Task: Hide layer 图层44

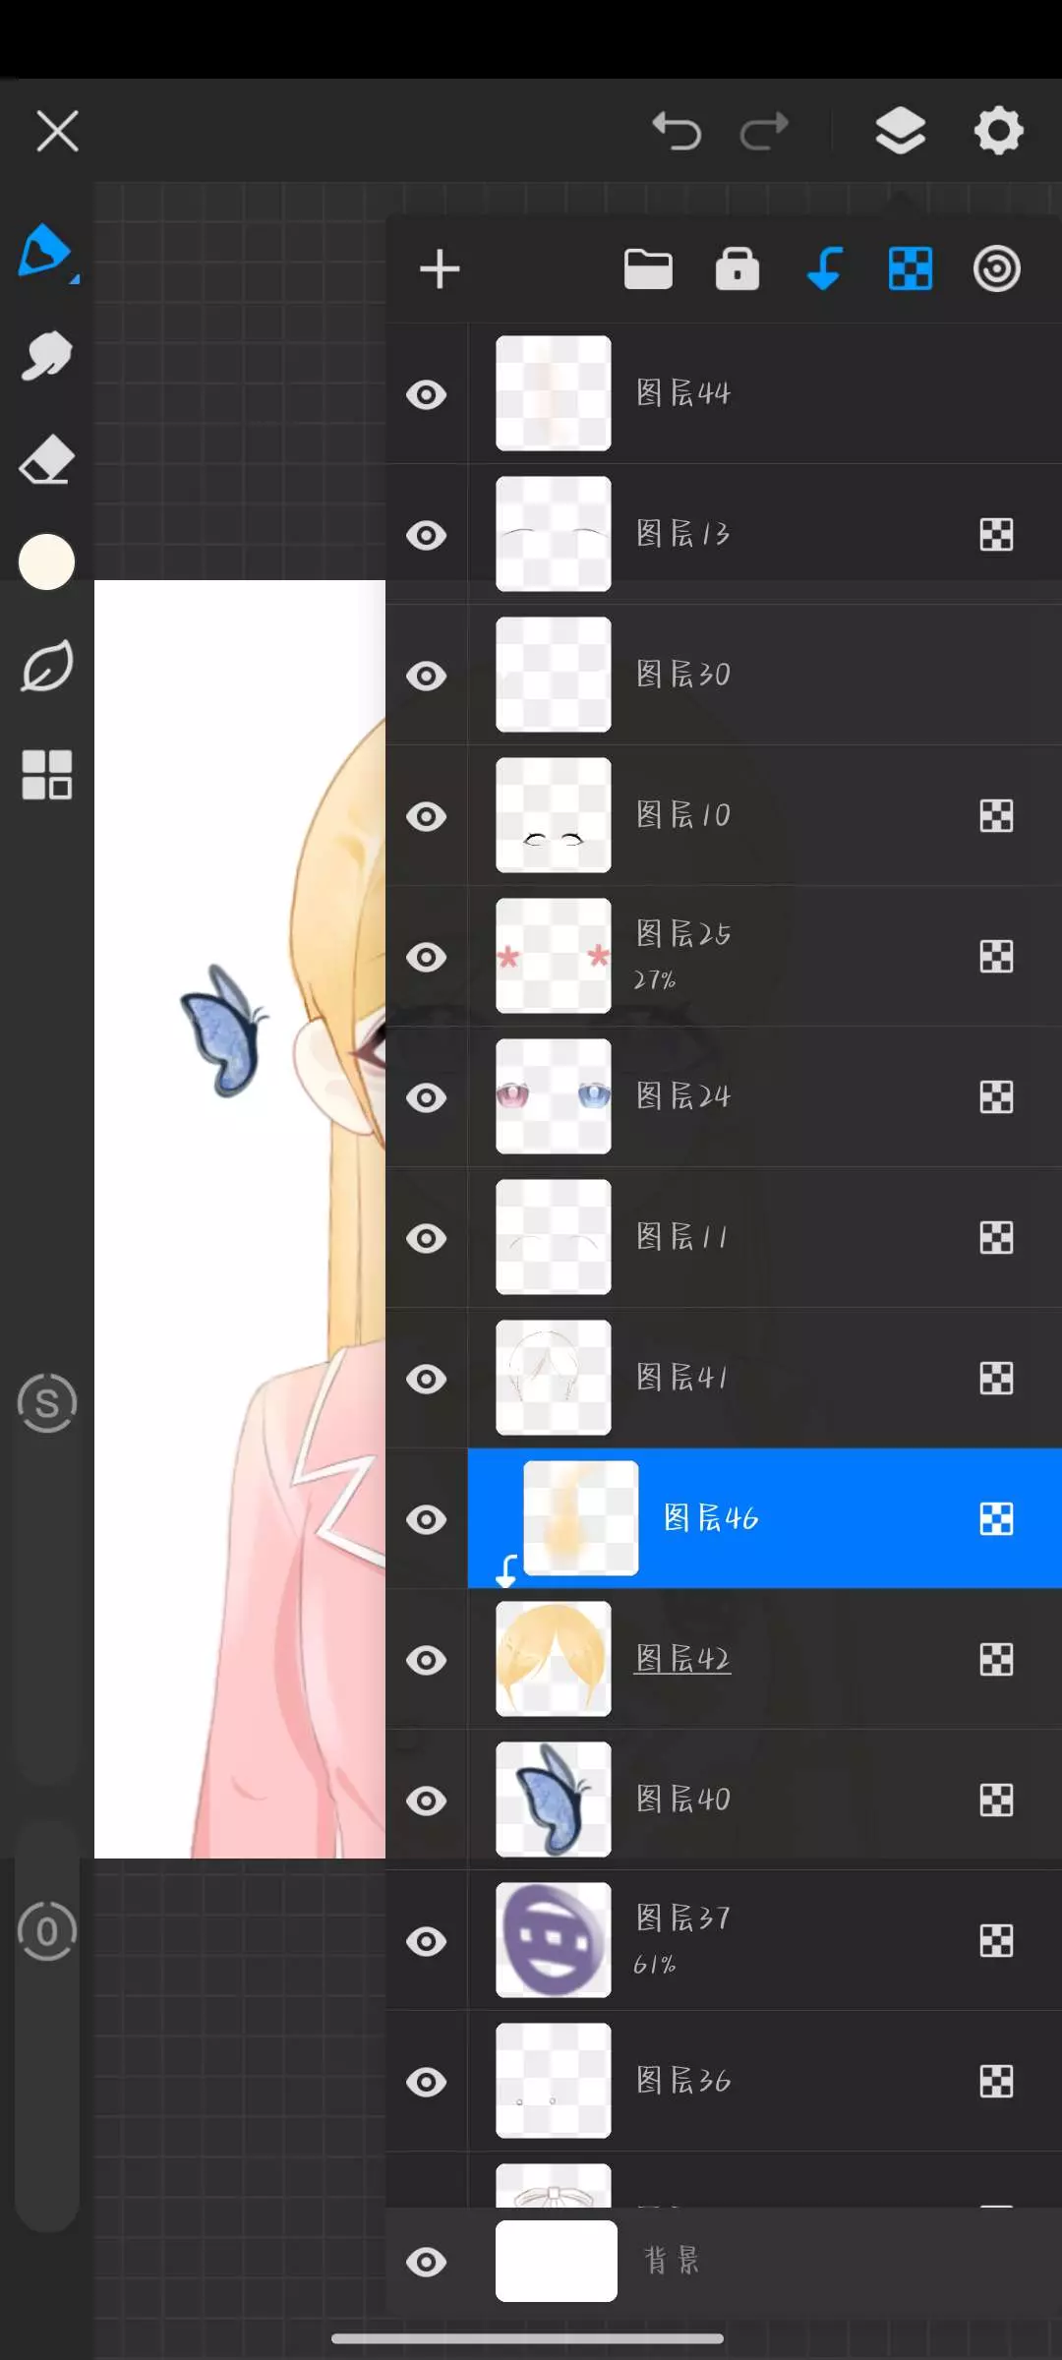Action: point(427,395)
